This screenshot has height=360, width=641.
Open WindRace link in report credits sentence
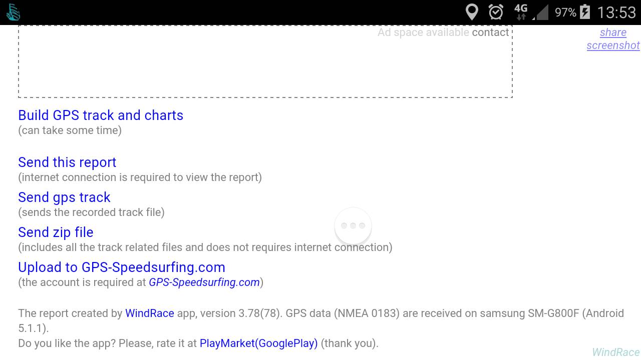(x=150, y=313)
